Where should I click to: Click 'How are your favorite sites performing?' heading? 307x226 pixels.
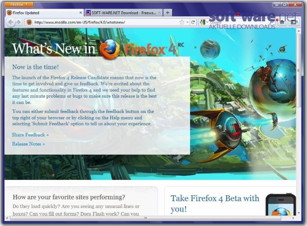click(69, 197)
